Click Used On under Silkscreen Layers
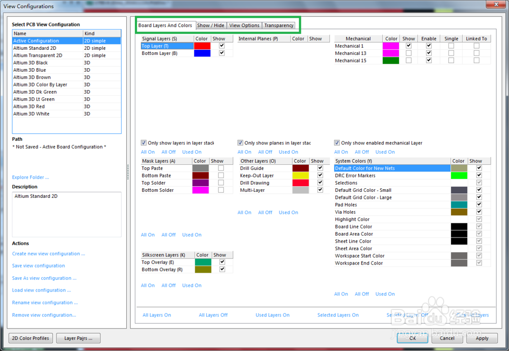Image resolution: width=509 pixels, height=351 pixels. [191, 285]
